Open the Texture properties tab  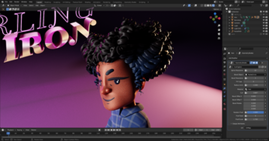(225, 109)
